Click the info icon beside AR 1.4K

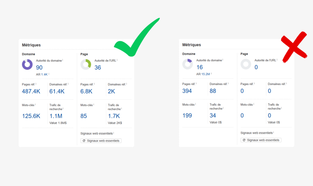49,74
